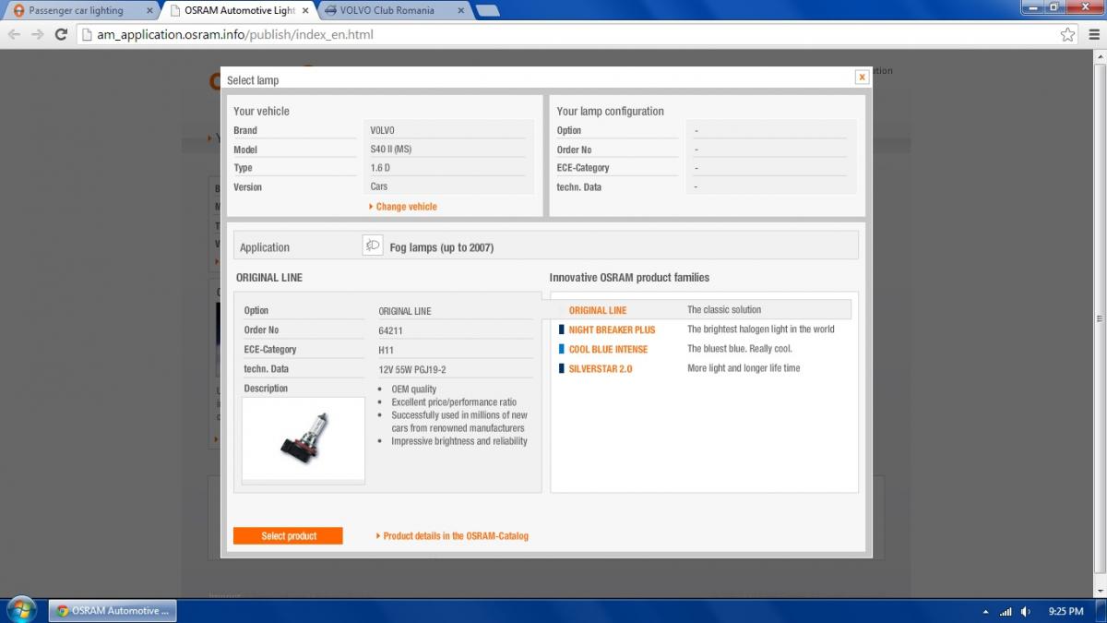Click the vertical scrollbar thumb
The width and height of the screenshot is (1107, 623).
(x=1100, y=318)
